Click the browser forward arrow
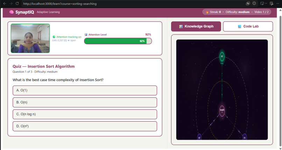This screenshot has width=282, height=150. [11, 3]
